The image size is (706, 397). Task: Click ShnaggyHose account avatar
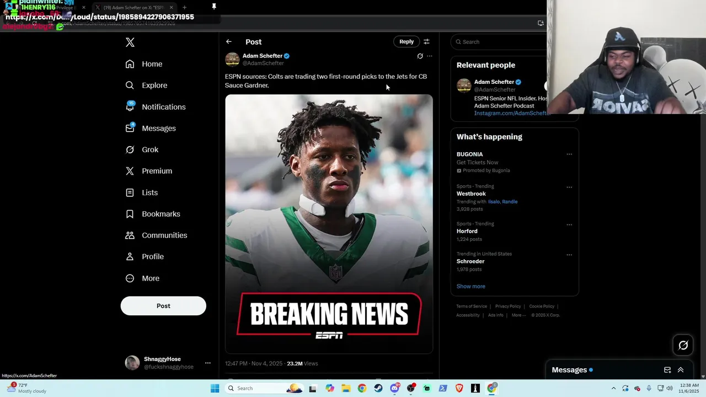[x=132, y=363]
